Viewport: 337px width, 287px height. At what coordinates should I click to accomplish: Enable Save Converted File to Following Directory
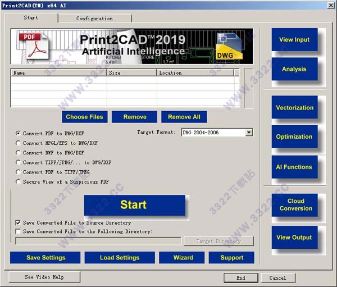pyautogui.click(x=19, y=231)
